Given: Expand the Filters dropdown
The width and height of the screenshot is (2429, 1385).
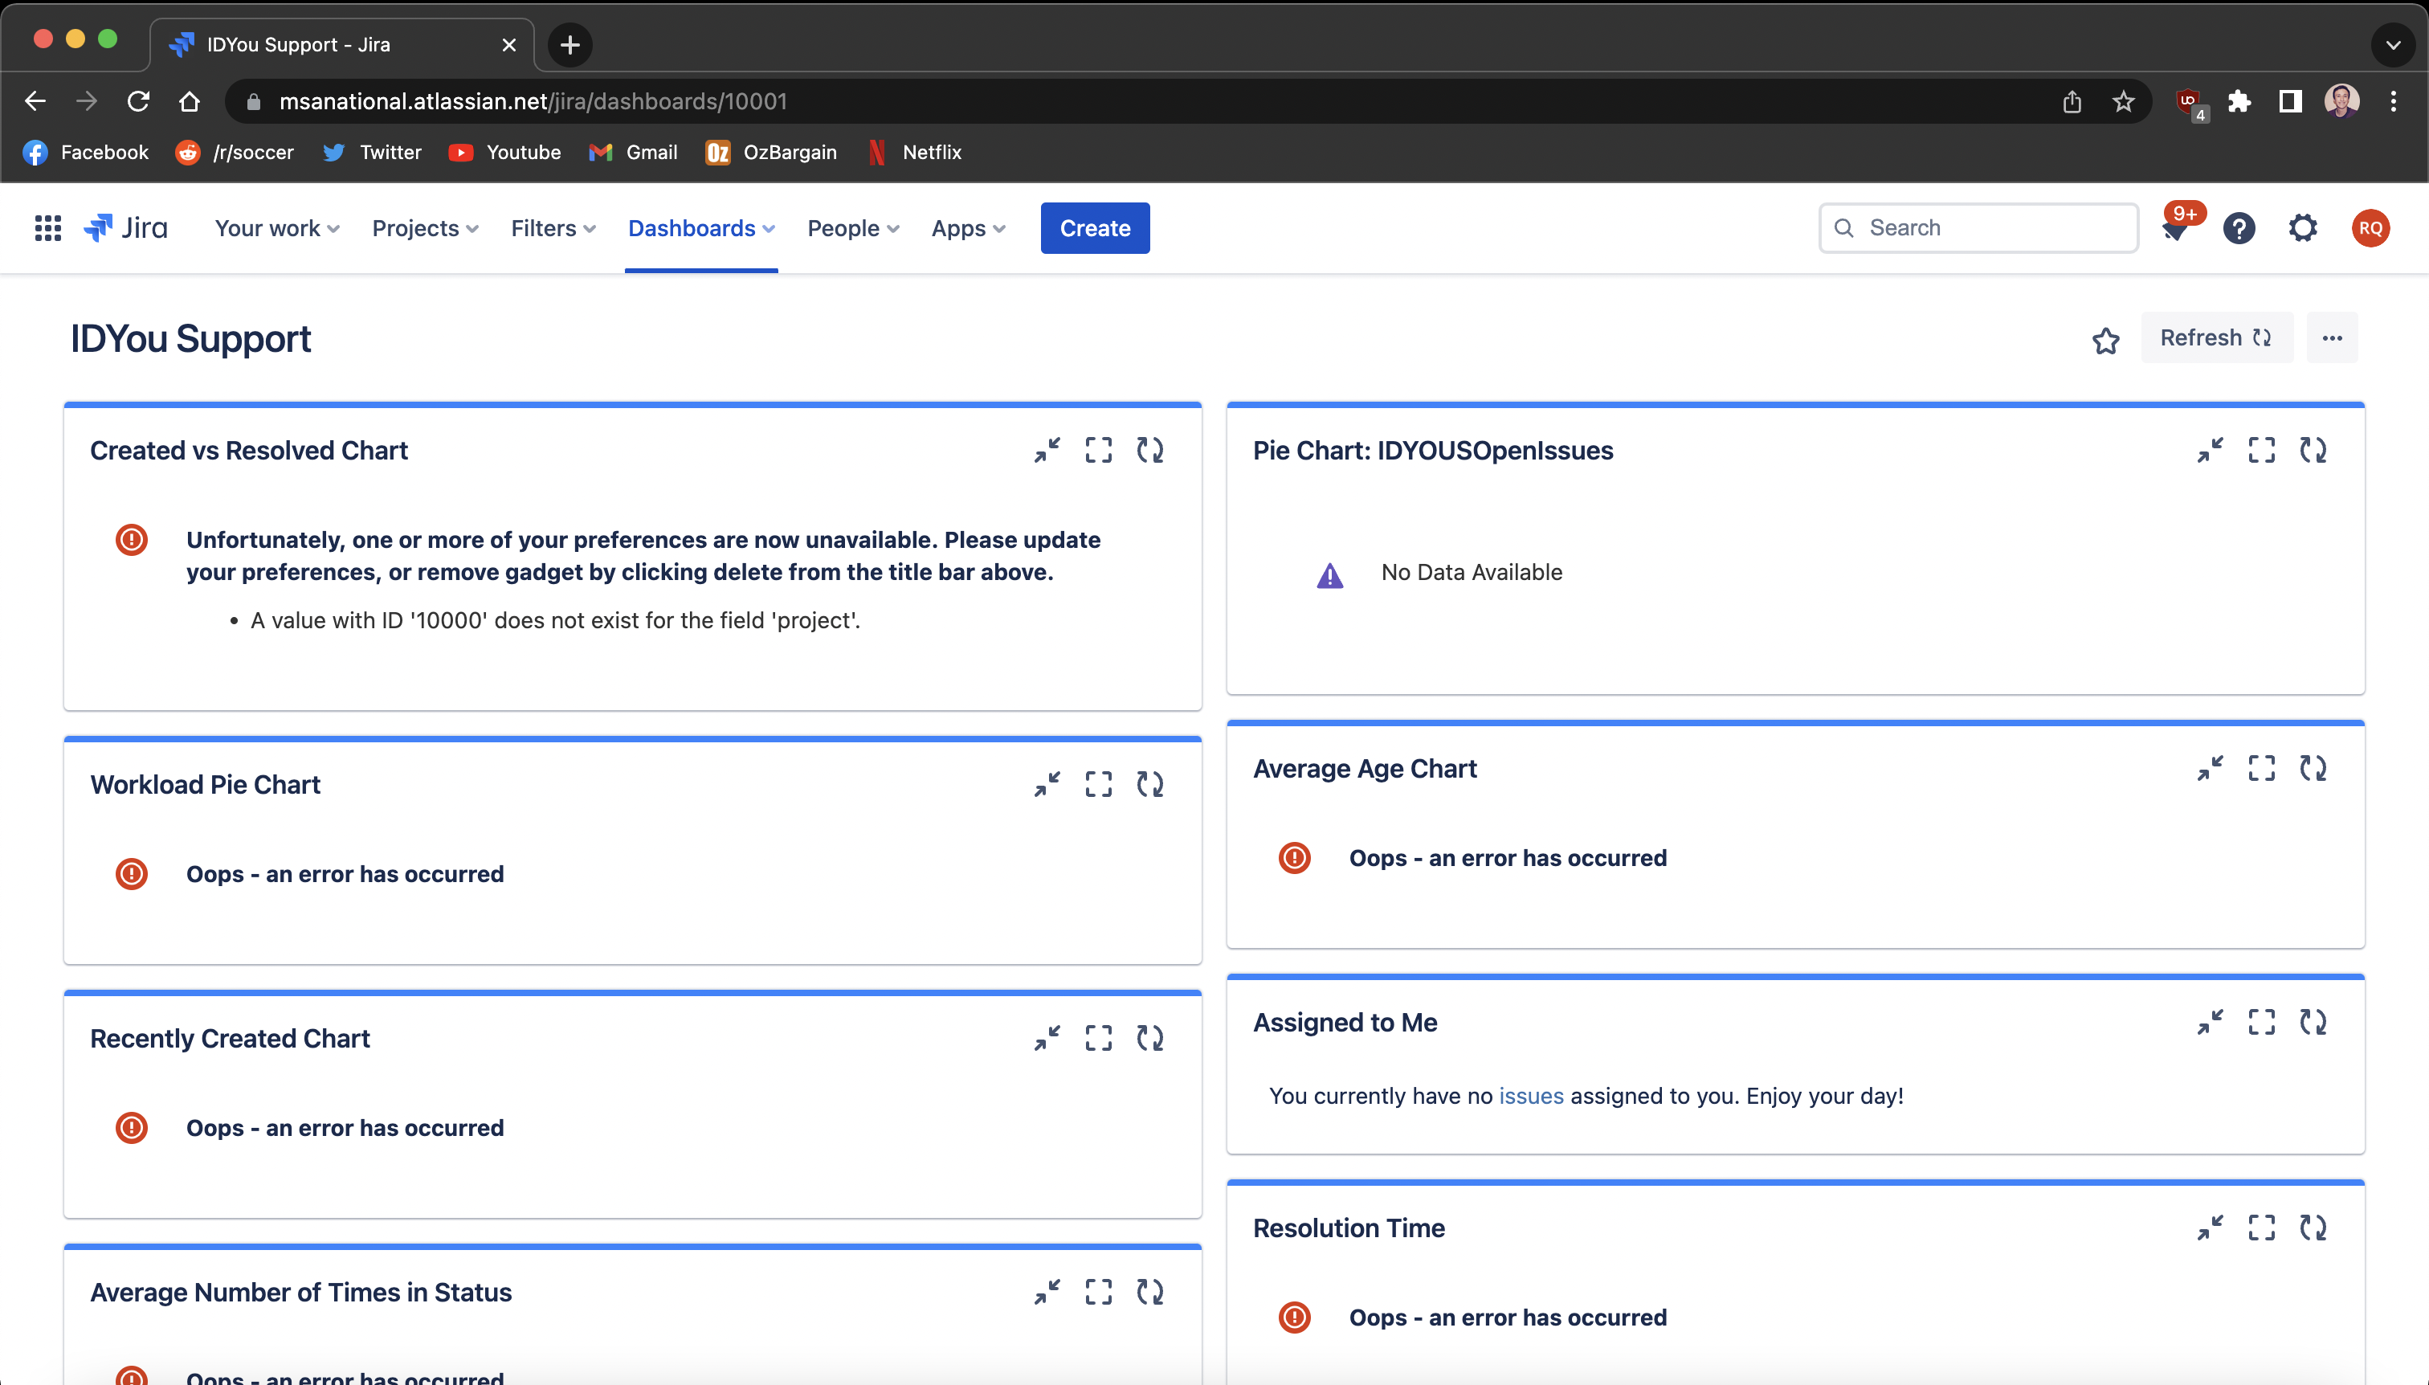Looking at the screenshot, I should [x=553, y=228].
